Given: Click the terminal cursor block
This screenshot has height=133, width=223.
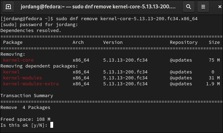Looking at the screenshot, I should tap(52, 125).
